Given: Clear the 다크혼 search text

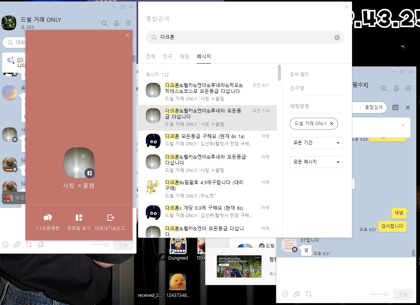Looking at the screenshot, I should coord(337,38).
